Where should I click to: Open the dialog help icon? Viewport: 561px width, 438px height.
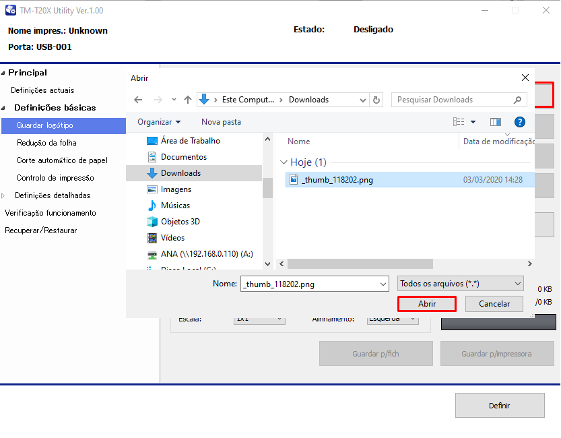[519, 123]
